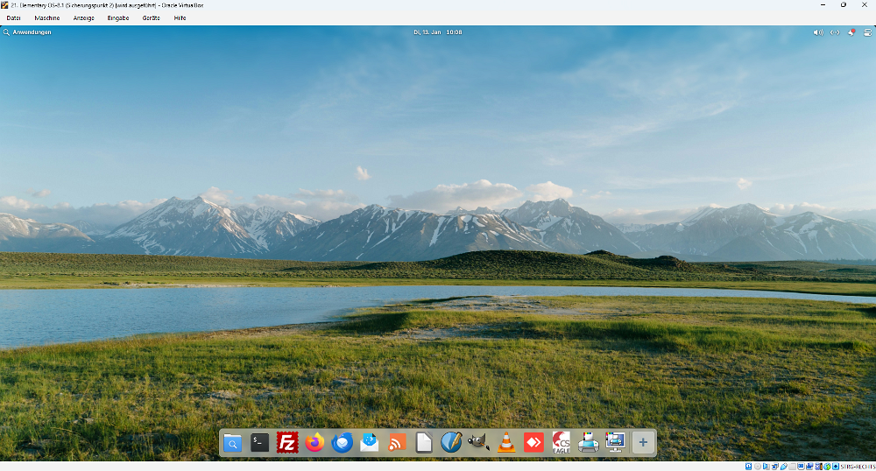This screenshot has width=876, height=471.
Task: Open the Anwendungen applications menu
Action: 27,32
